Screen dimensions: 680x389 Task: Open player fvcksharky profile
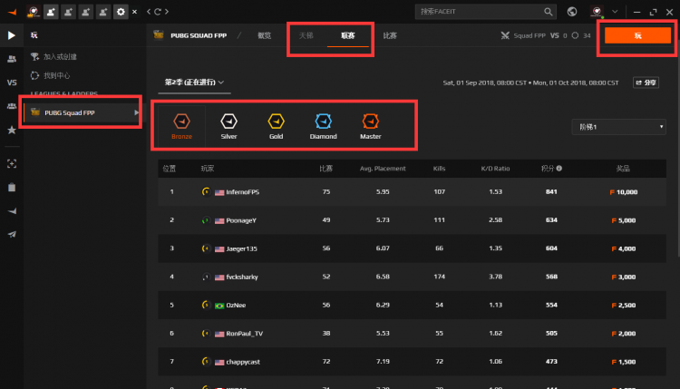242,277
